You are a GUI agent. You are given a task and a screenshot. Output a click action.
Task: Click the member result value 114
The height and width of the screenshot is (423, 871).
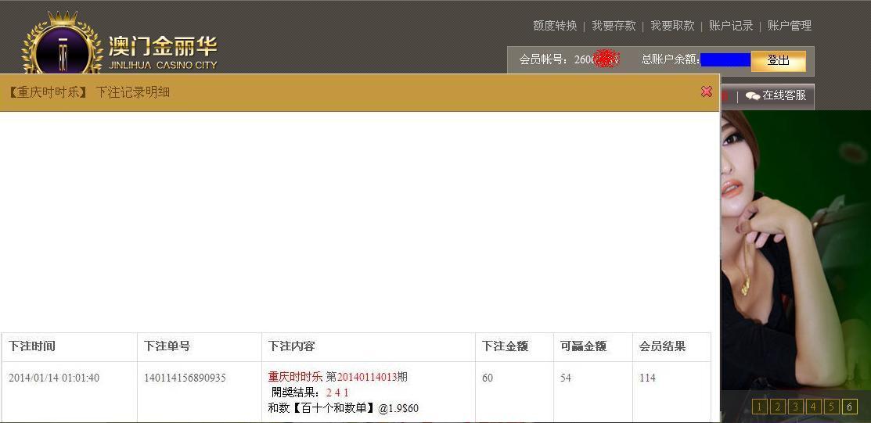[x=647, y=378]
